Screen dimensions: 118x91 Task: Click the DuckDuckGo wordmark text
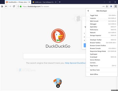tap(58, 46)
